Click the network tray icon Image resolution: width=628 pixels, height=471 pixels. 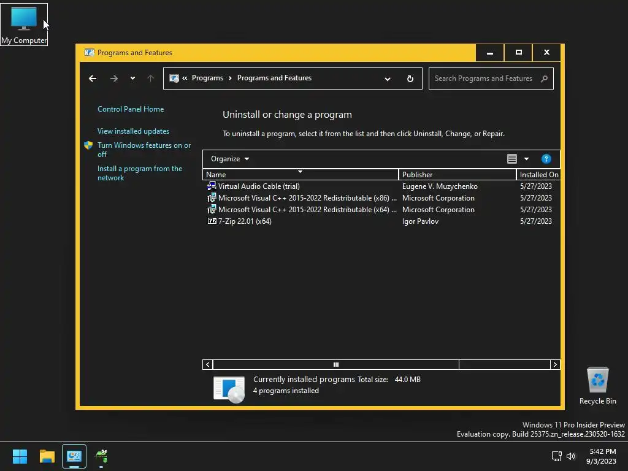click(x=556, y=456)
